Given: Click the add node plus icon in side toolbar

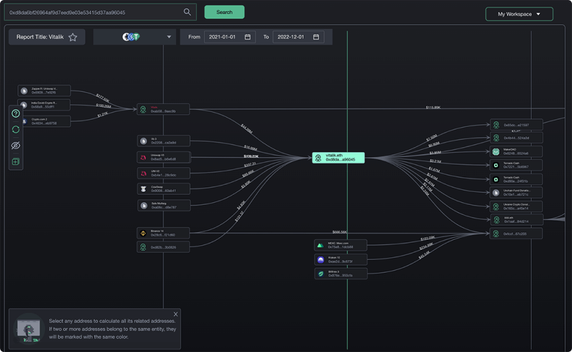Looking at the screenshot, I should [x=16, y=161].
